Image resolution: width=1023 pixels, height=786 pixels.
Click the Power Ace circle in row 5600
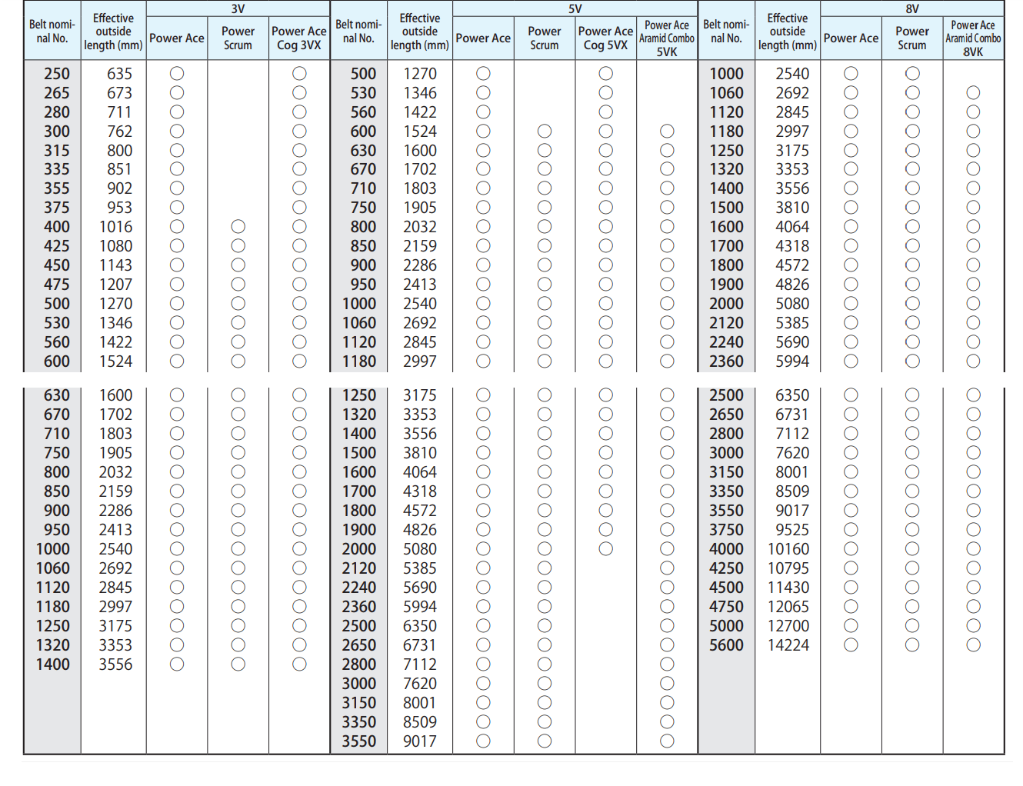[851, 645]
